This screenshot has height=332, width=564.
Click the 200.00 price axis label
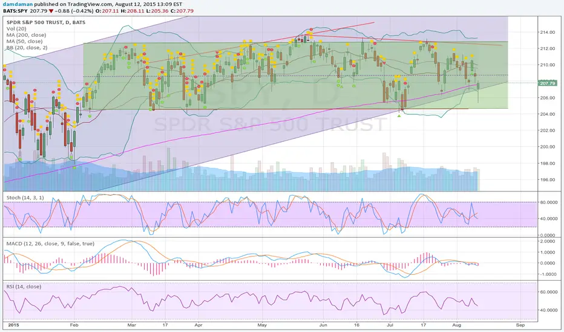[x=548, y=147]
